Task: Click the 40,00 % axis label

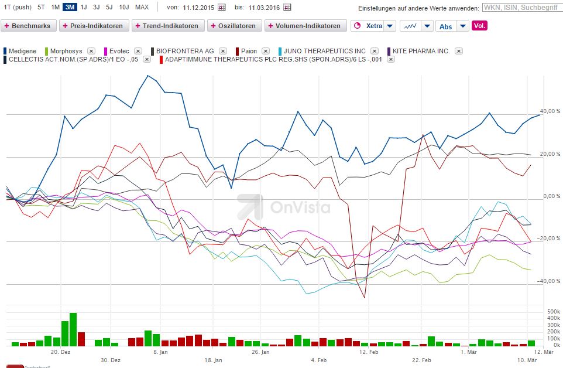Action: pyautogui.click(x=550, y=111)
